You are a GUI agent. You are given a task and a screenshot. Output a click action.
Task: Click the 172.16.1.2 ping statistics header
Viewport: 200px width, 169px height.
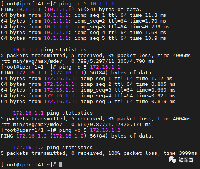(53, 148)
